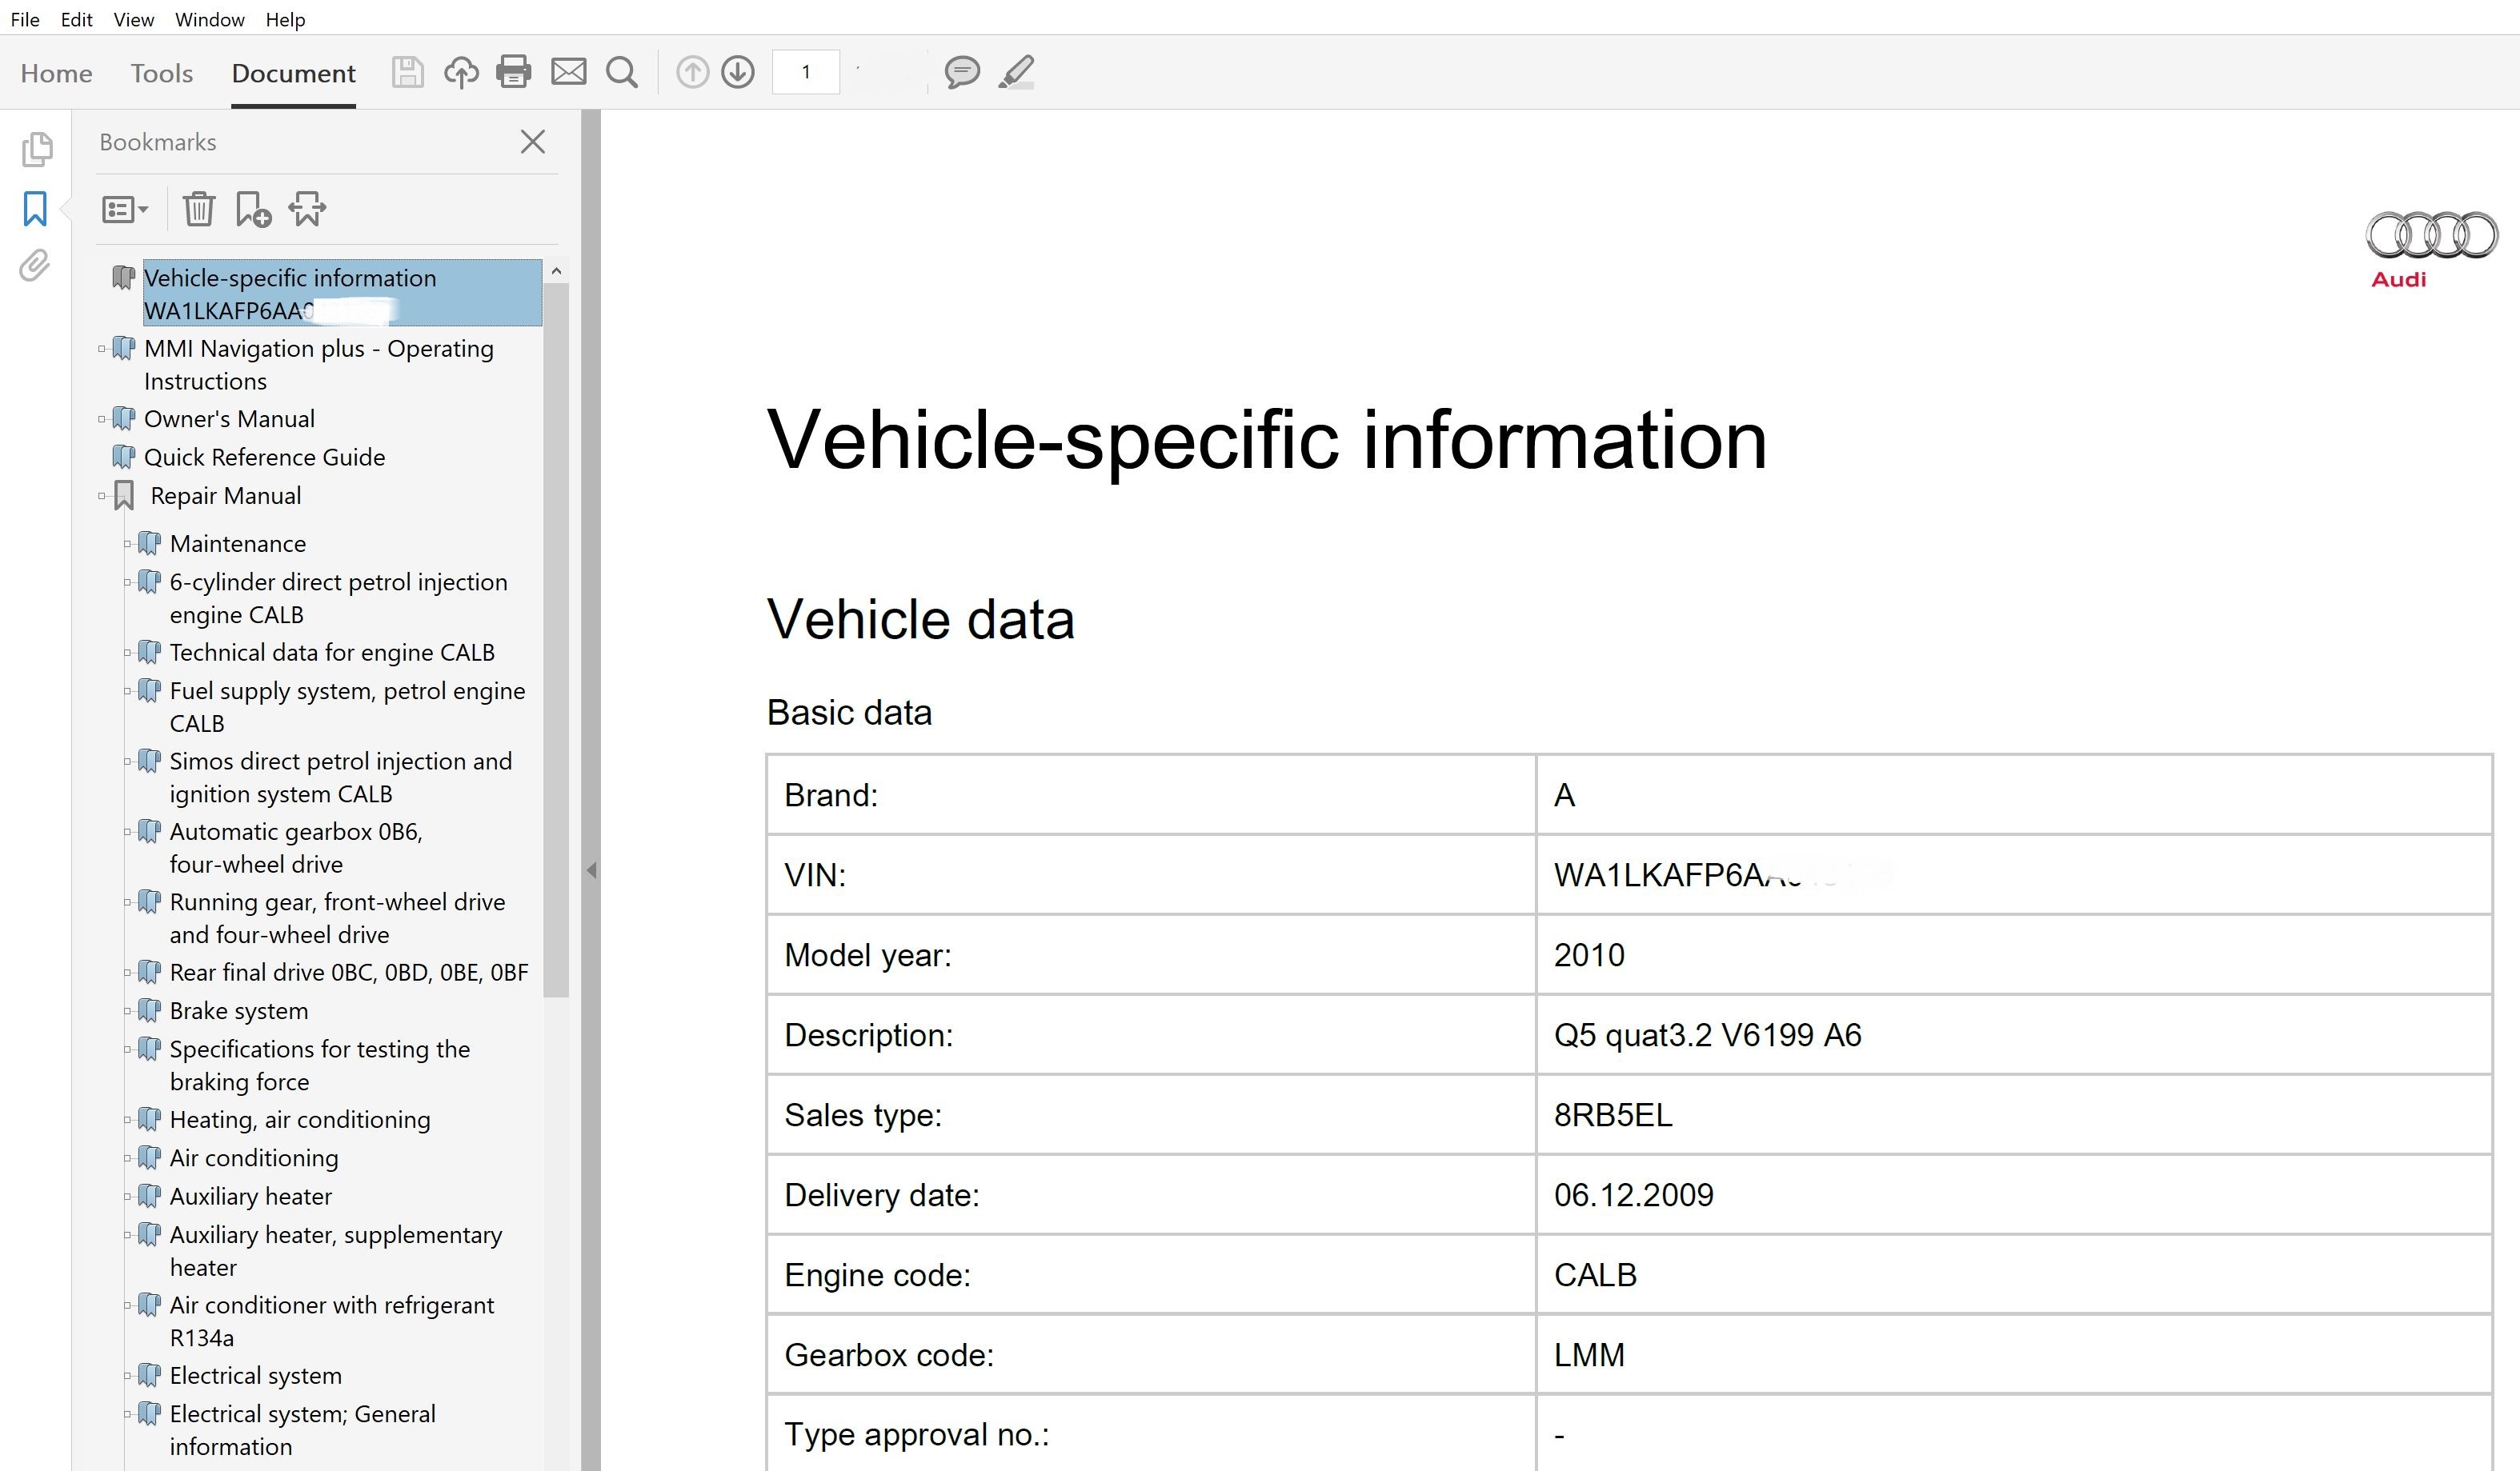Click the search magnifier icon
The height and width of the screenshot is (1471, 2520).
(622, 72)
